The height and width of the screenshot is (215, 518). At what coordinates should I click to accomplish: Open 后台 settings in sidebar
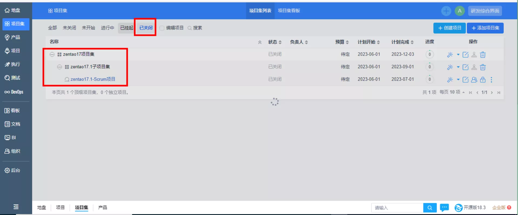pyautogui.click(x=13, y=170)
